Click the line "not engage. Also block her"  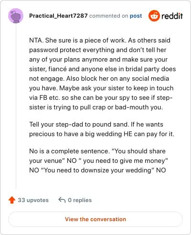pyautogui.click(x=99, y=78)
